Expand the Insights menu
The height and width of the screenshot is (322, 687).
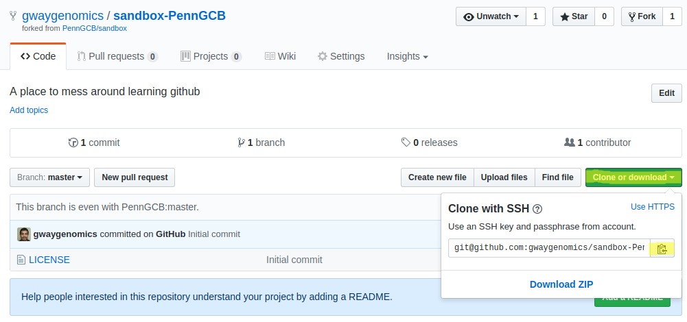pyautogui.click(x=407, y=56)
